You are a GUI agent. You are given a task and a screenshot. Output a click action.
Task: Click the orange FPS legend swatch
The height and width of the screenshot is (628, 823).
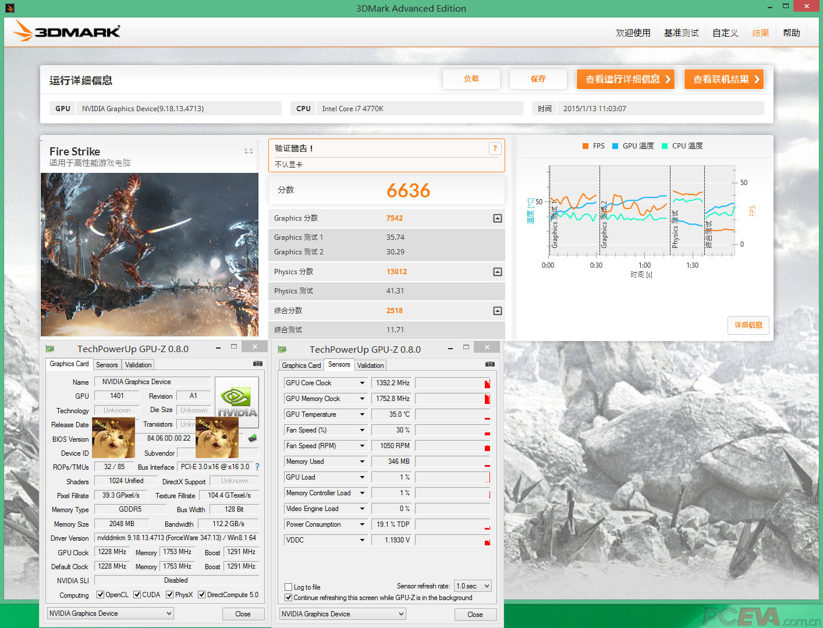tap(586, 146)
